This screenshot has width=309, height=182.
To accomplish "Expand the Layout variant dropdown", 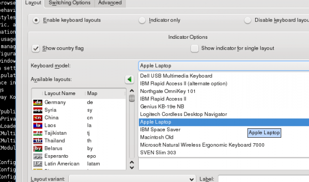I will 132,179.
